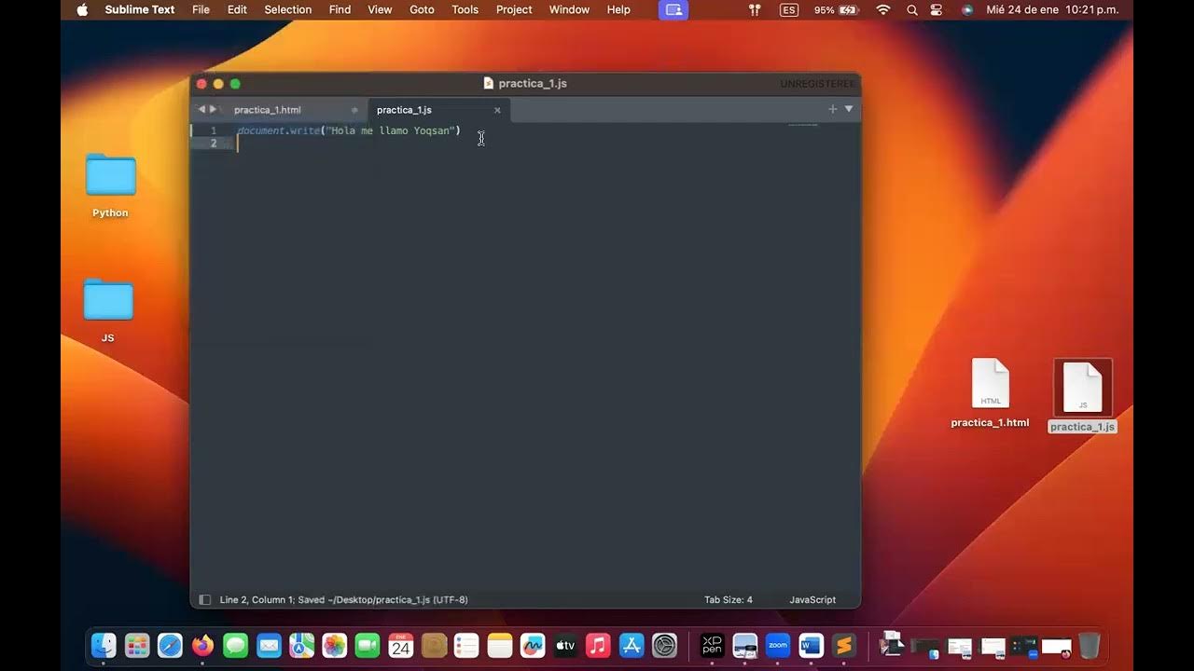Open zoom app from the Dock
The height and width of the screenshot is (671, 1194).
coord(778,645)
